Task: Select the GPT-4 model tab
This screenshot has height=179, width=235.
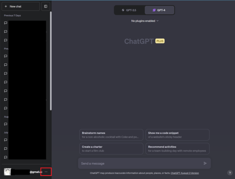Action: tap(159, 10)
